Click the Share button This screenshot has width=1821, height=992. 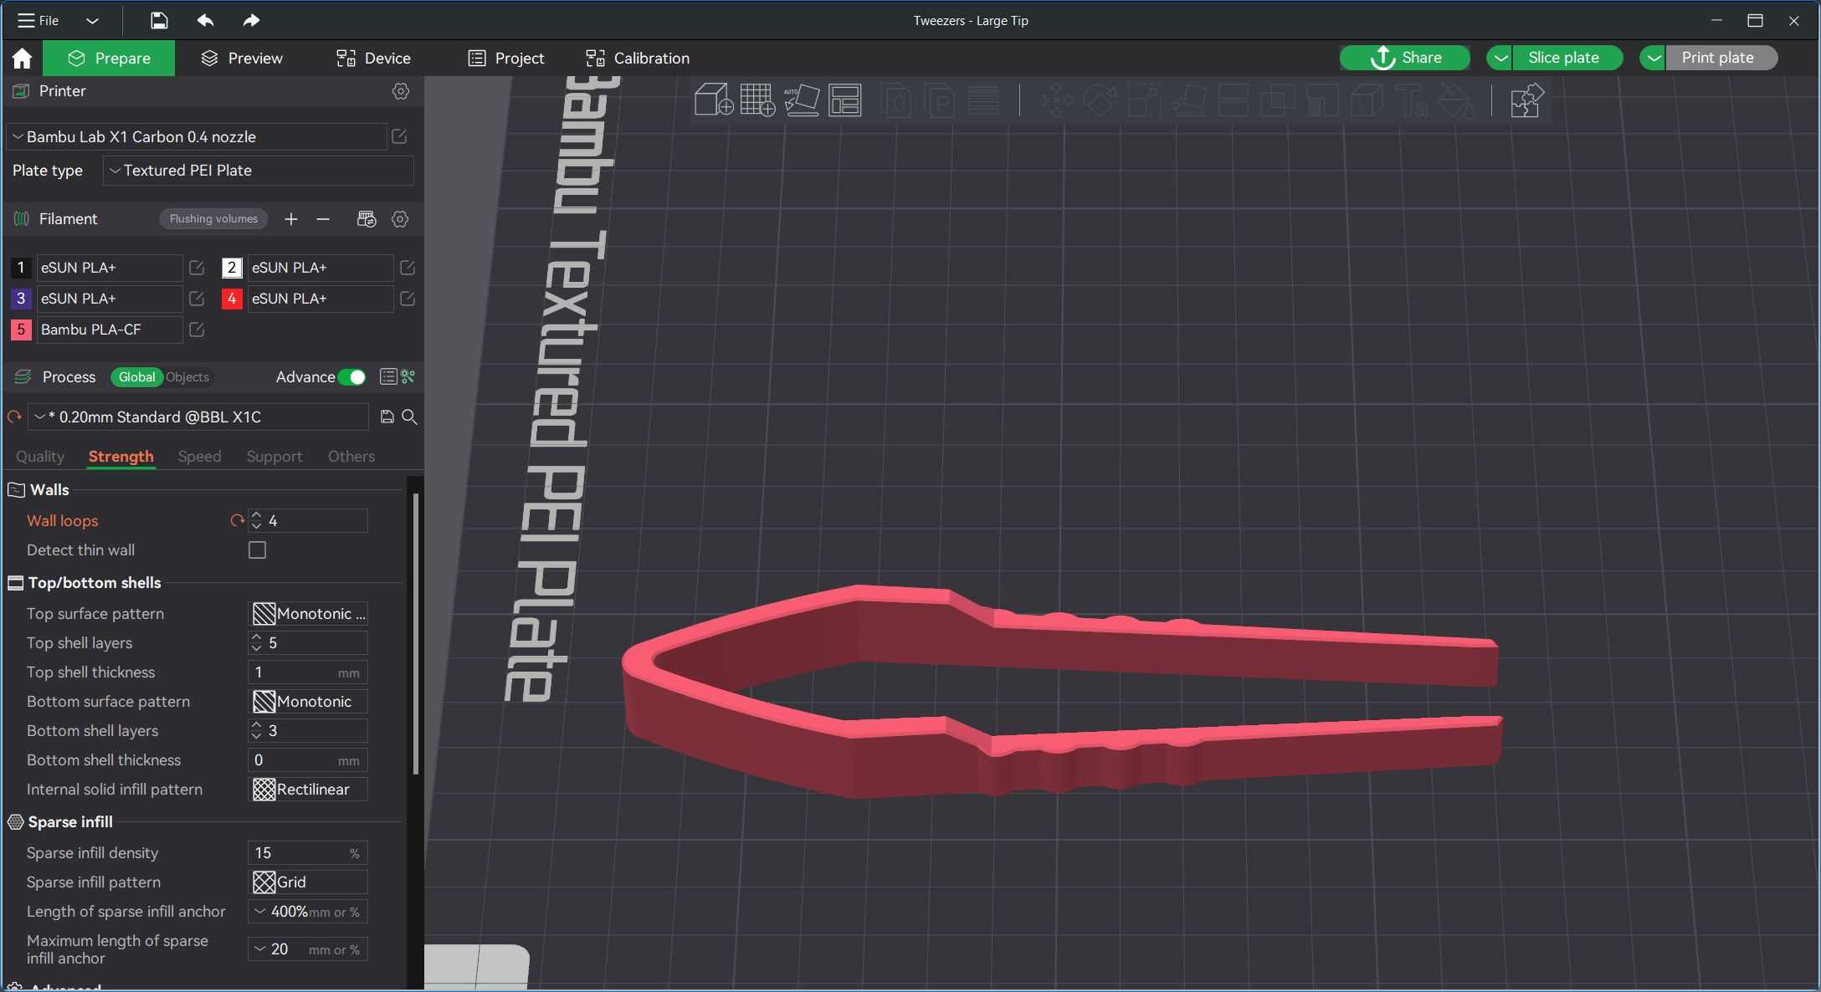[x=1405, y=58]
